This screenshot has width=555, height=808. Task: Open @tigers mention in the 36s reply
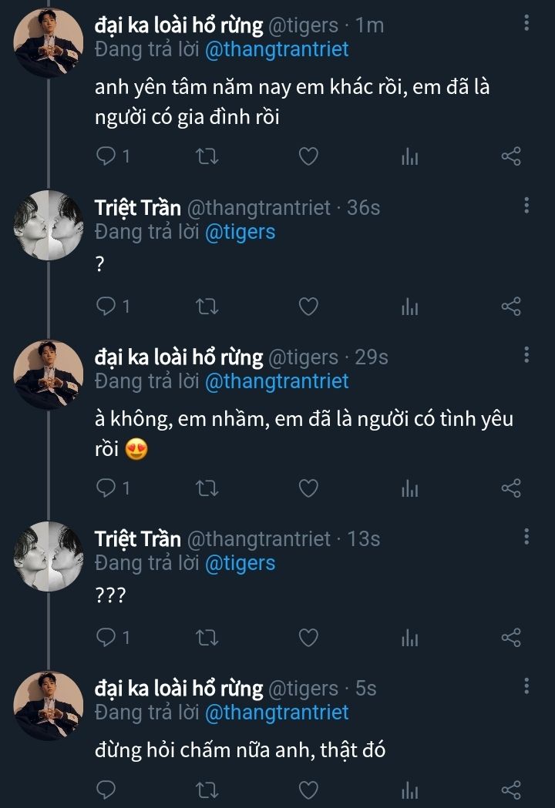pyautogui.click(x=240, y=231)
